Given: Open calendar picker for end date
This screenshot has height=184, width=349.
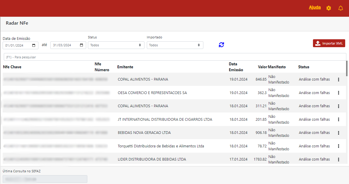Looking at the screenshot, I should click(x=81, y=45).
